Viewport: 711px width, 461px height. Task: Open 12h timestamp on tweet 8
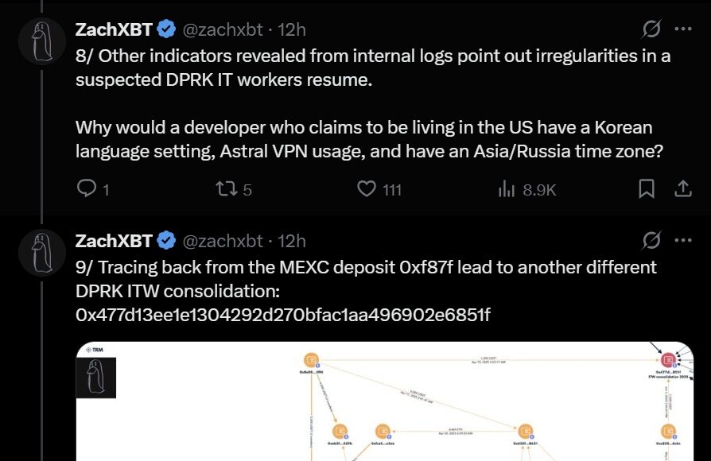tap(292, 30)
